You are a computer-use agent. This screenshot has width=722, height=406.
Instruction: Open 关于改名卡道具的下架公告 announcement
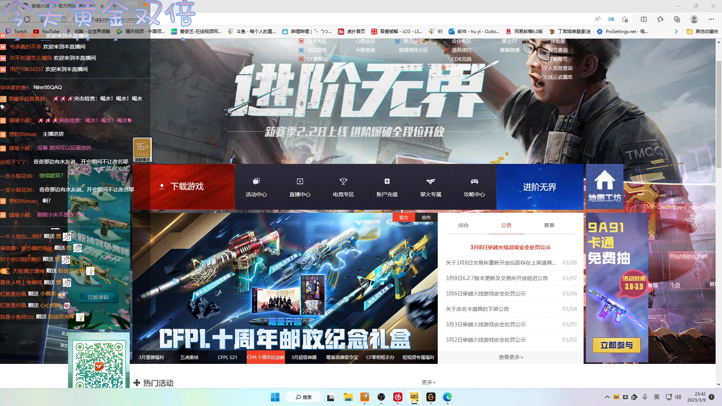(477, 309)
